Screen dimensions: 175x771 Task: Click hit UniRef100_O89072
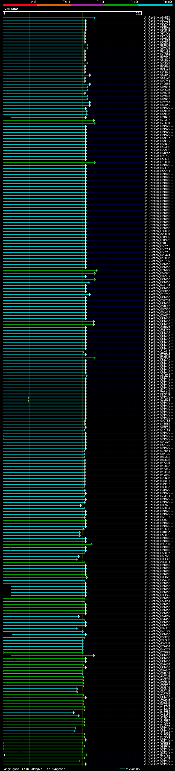click(157, 505)
